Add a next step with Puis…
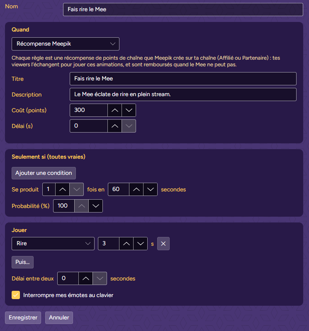This screenshot has width=309, height=331. click(x=23, y=262)
